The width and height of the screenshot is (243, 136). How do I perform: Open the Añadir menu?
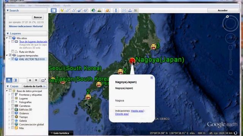(57, 6)
